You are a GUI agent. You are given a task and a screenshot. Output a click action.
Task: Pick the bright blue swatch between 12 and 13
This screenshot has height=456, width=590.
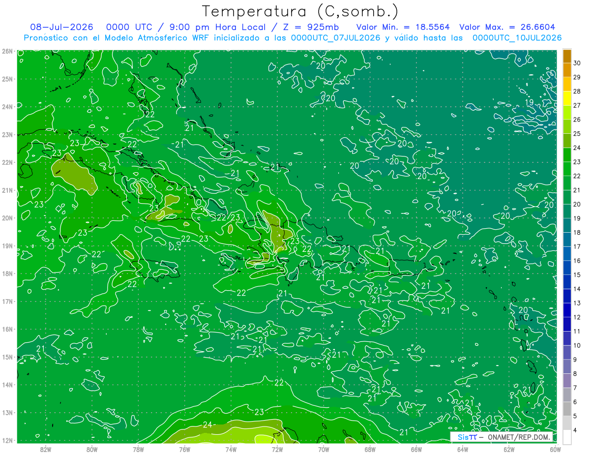pos(567,310)
